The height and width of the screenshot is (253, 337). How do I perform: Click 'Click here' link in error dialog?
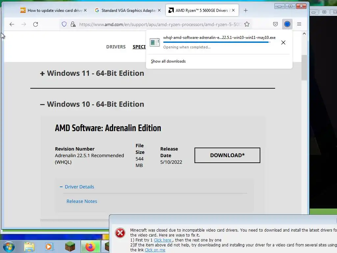[x=163, y=240]
